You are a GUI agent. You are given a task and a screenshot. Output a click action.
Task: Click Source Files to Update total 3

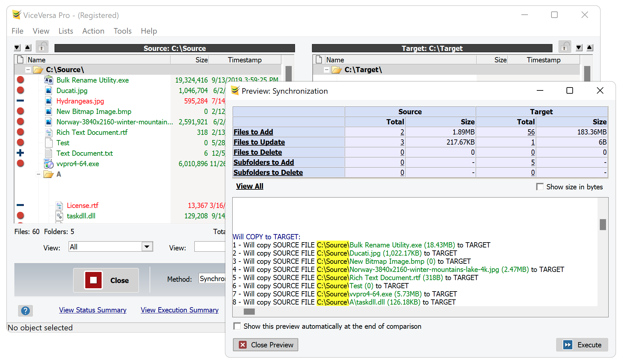click(402, 142)
